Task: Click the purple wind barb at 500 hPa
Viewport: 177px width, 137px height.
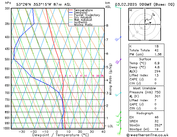Action: click(118, 61)
